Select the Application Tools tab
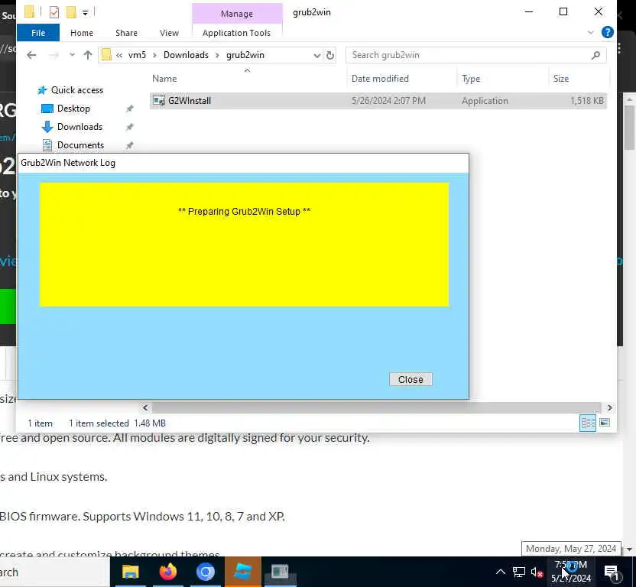Screen dimensions: 636x587 pos(236,33)
